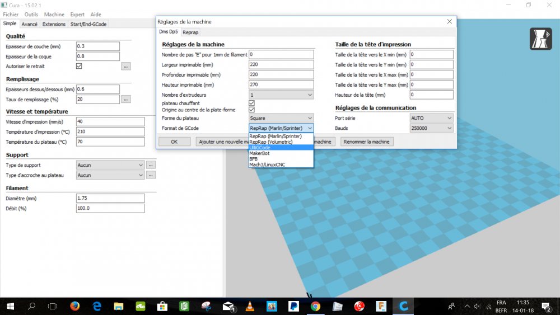Open Firefox from the taskbar
This screenshot has height=315, width=560.
point(74,306)
